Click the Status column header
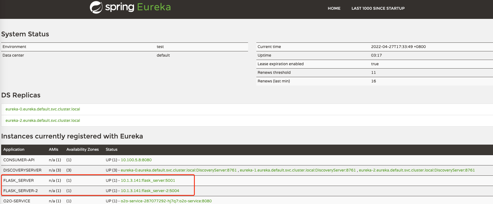 [112, 149]
